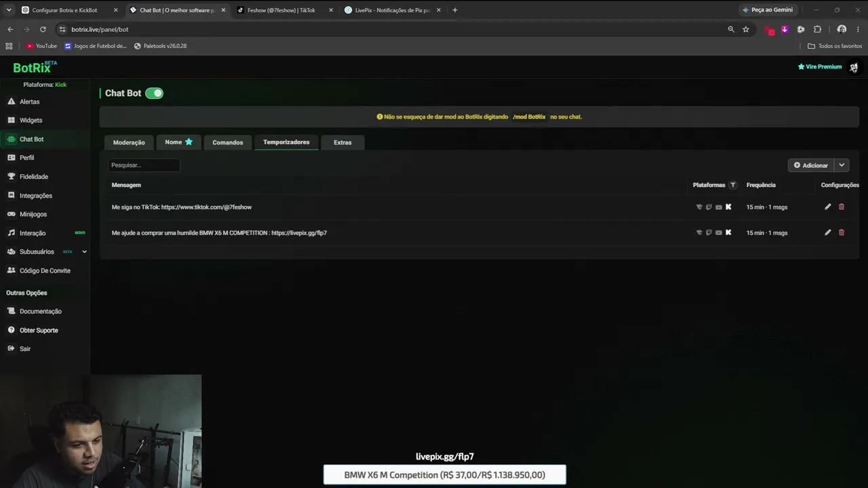Open Minijogos via the gamepad icon
868x488 pixels.
(x=11, y=214)
